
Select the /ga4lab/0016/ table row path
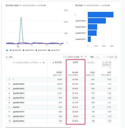tap(18, 98)
